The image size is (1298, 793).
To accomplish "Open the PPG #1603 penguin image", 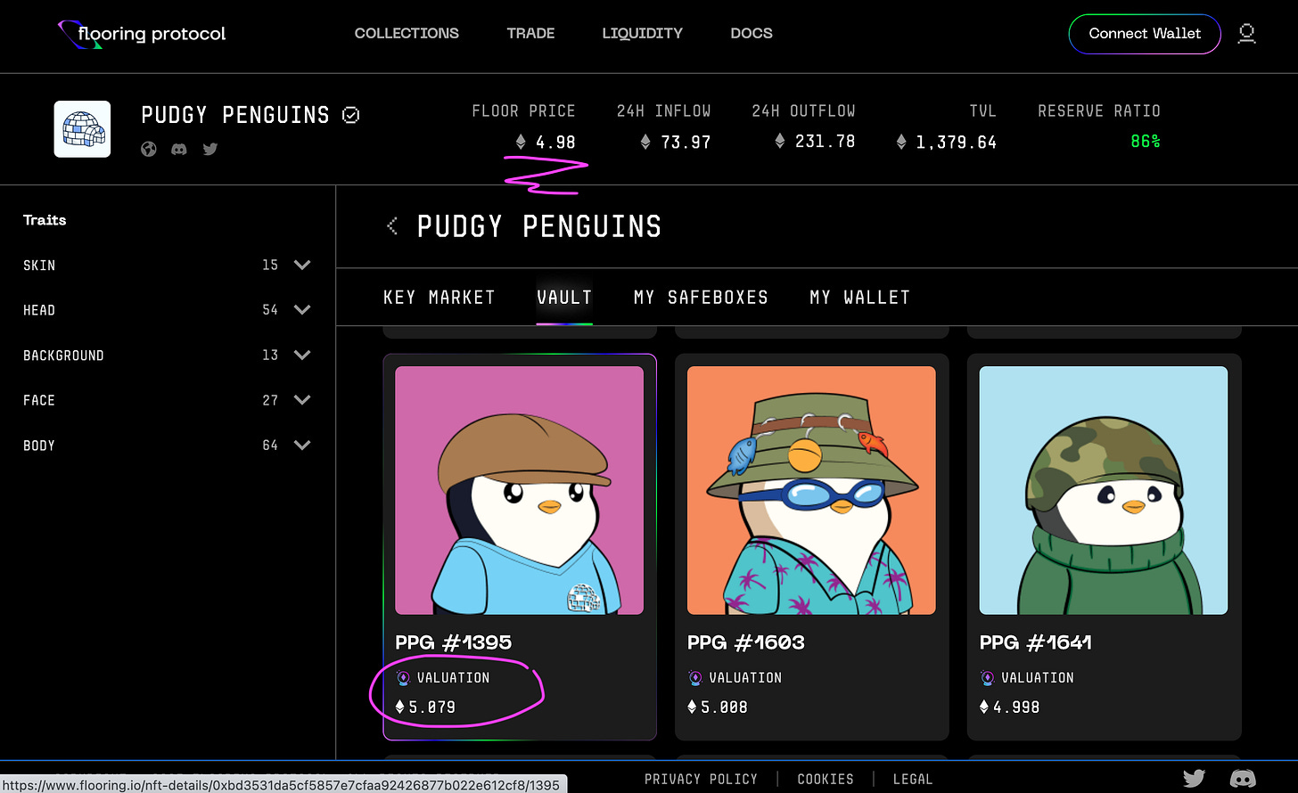I will [811, 490].
